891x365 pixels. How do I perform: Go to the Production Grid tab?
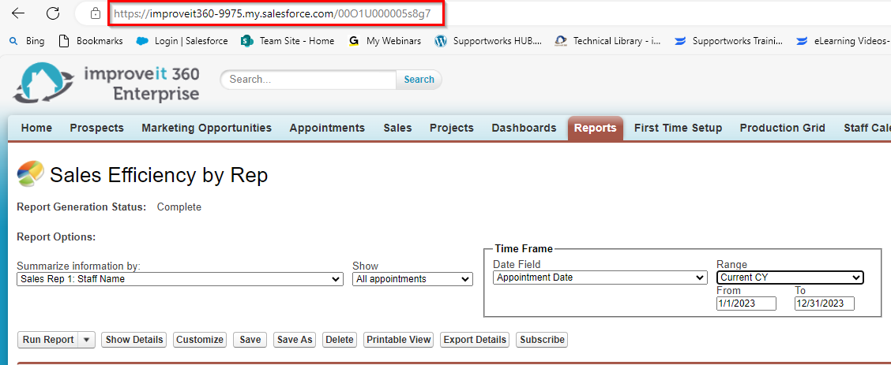pos(783,128)
